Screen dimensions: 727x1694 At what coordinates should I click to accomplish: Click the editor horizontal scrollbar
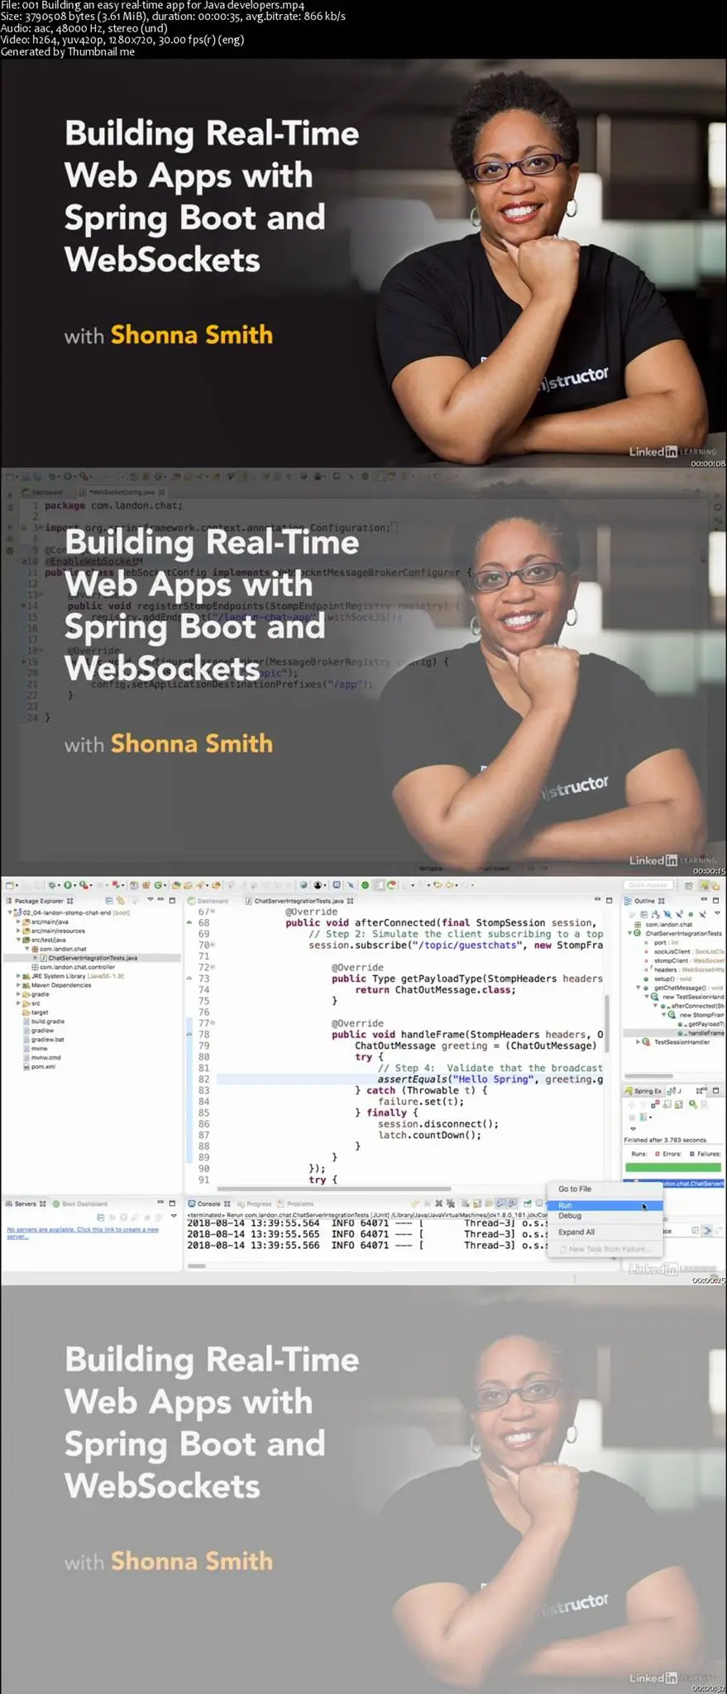pos(334,1189)
